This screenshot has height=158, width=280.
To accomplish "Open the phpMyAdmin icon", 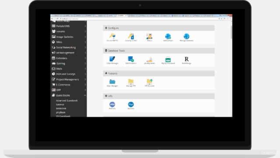I will 150,59.
